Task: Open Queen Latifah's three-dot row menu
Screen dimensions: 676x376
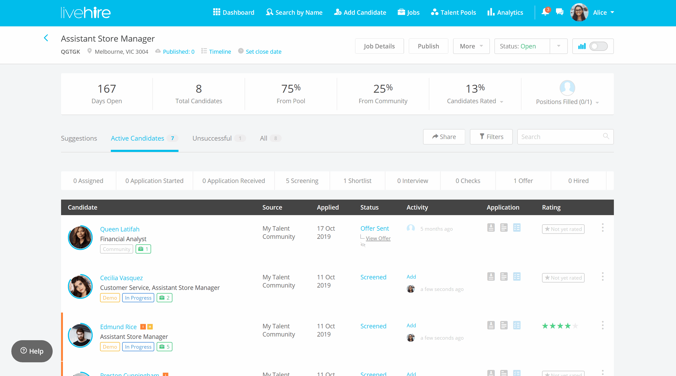Action: coord(603,227)
